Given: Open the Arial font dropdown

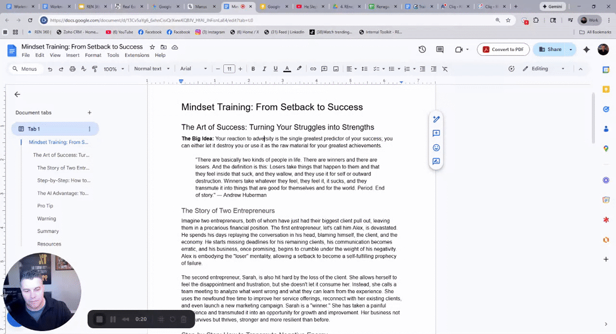Looking at the screenshot, I should (x=193, y=68).
